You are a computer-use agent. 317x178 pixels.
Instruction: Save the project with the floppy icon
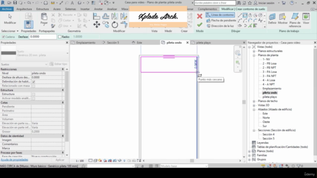(x=15, y=3)
